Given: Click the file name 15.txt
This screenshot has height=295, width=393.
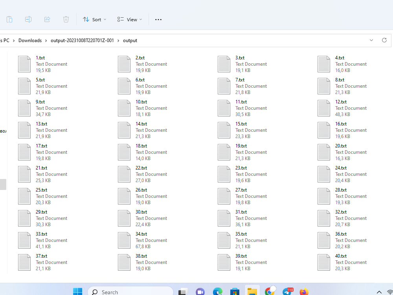Looking at the screenshot, I should click(x=241, y=124).
